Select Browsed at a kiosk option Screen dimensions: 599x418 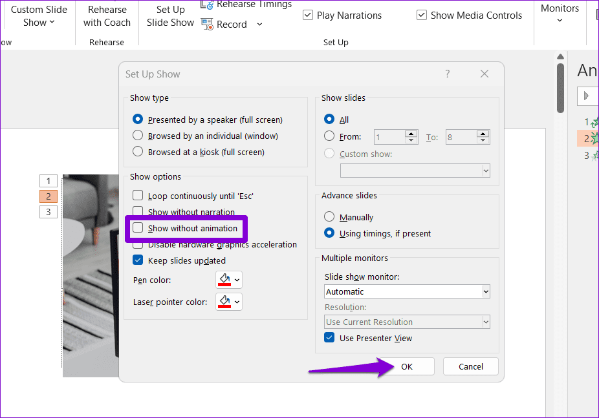(x=138, y=152)
